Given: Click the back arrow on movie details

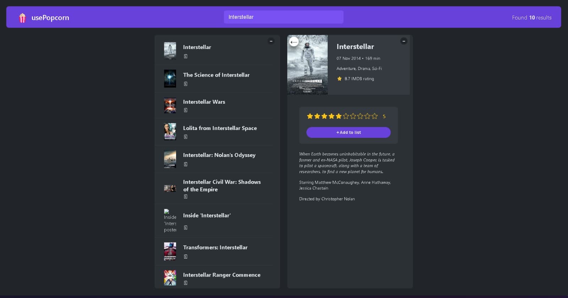Looking at the screenshot, I should point(294,42).
